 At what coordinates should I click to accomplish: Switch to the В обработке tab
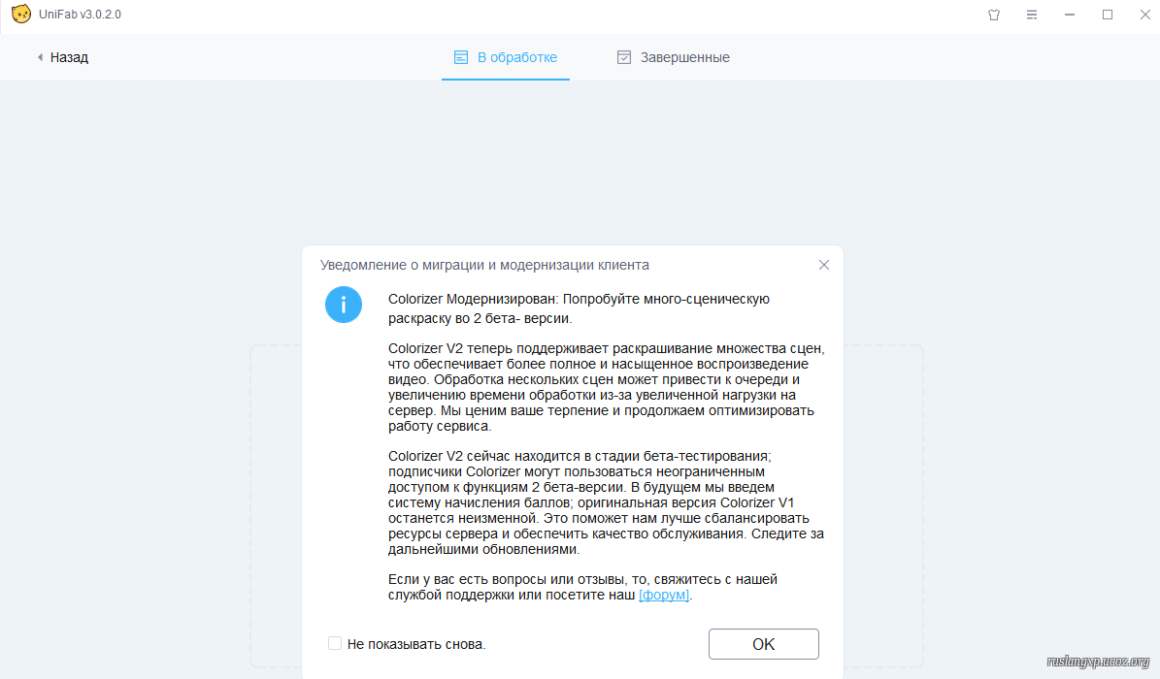506,57
